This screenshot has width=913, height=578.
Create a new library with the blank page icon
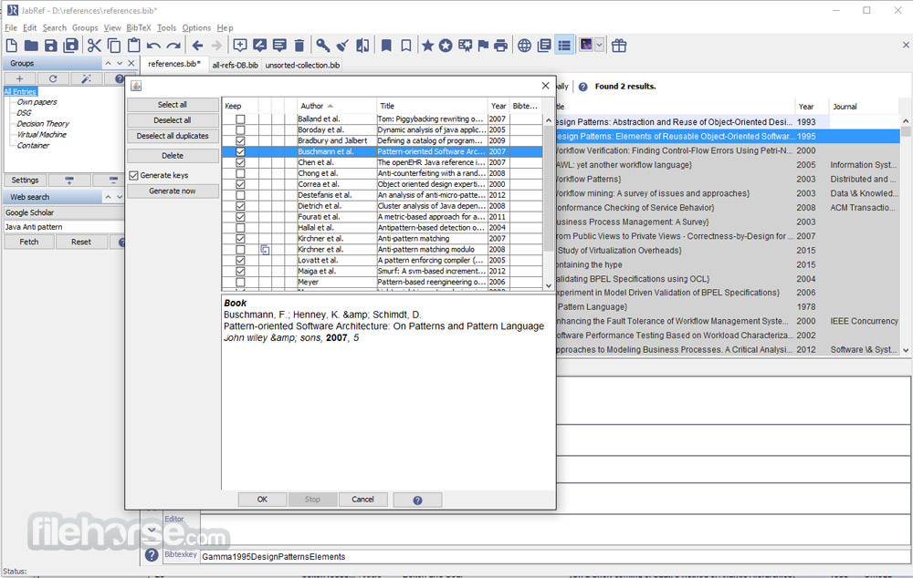[12, 46]
